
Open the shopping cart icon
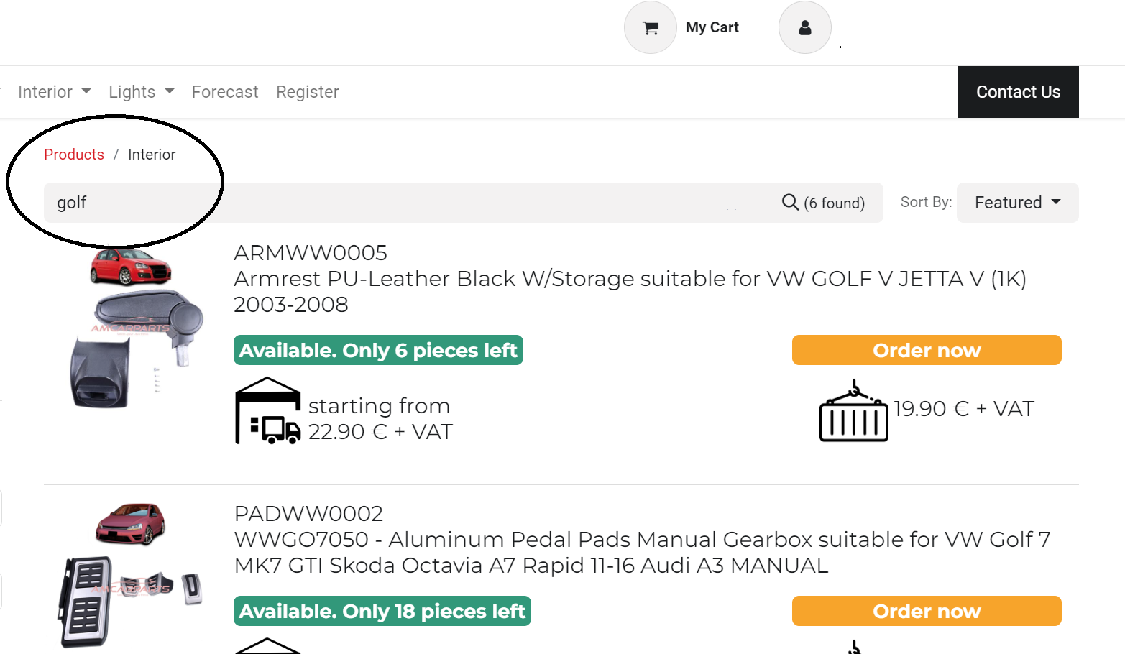[651, 27]
